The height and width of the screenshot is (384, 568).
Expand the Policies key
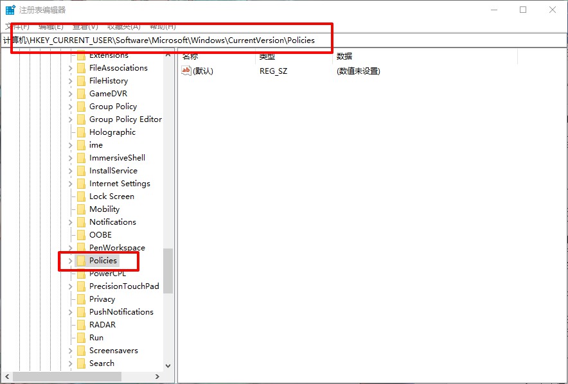[x=70, y=261]
